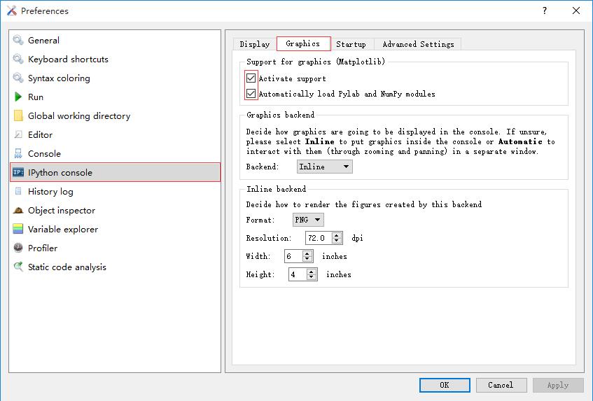Click the Height value field
Viewport: 593px width, 401px height.
click(298, 274)
